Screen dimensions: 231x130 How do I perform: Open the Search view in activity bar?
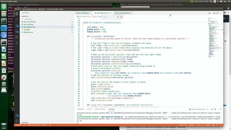click(17, 19)
